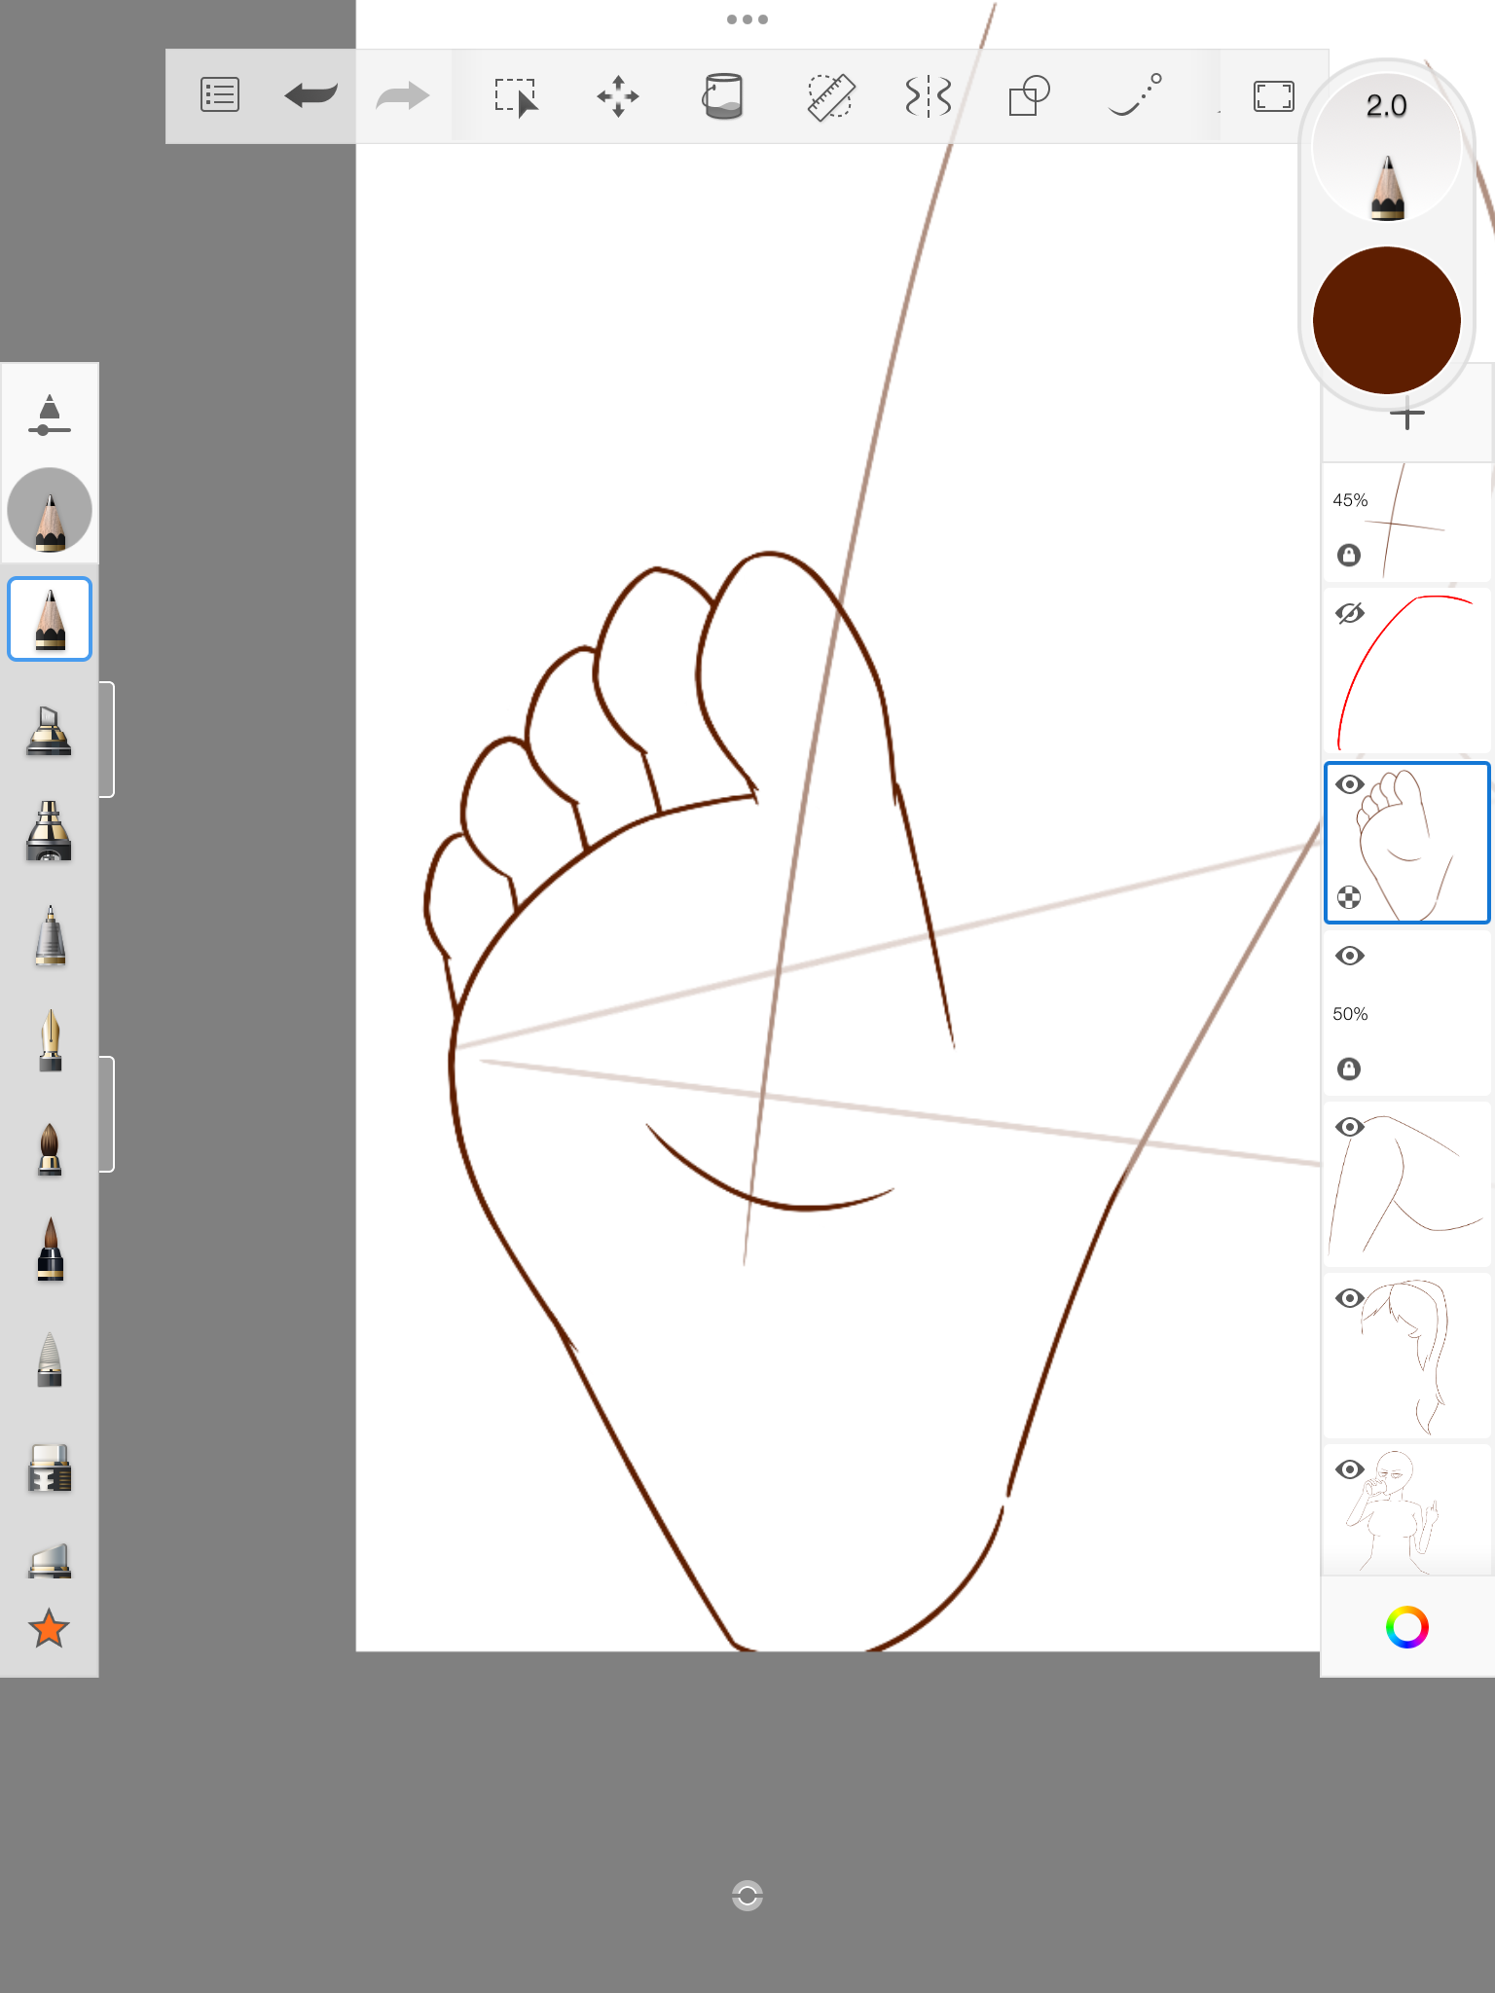
Task: Select the pointed brush with black ferrule
Action: [x=50, y=1250]
